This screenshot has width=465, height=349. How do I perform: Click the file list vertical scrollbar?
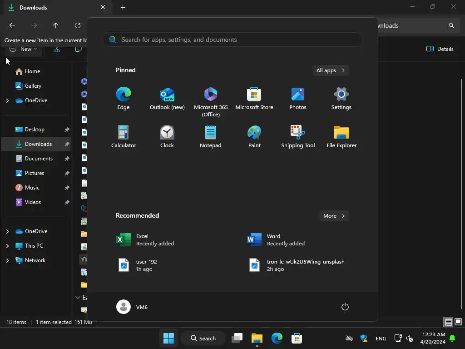coord(461,194)
